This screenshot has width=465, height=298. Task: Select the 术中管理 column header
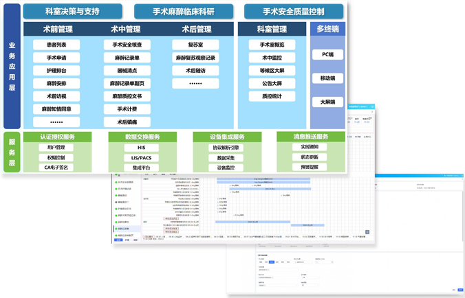click(x=125, y=30)
